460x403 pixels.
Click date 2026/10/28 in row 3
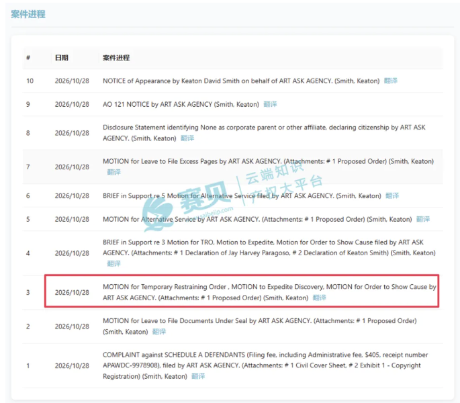72,292
